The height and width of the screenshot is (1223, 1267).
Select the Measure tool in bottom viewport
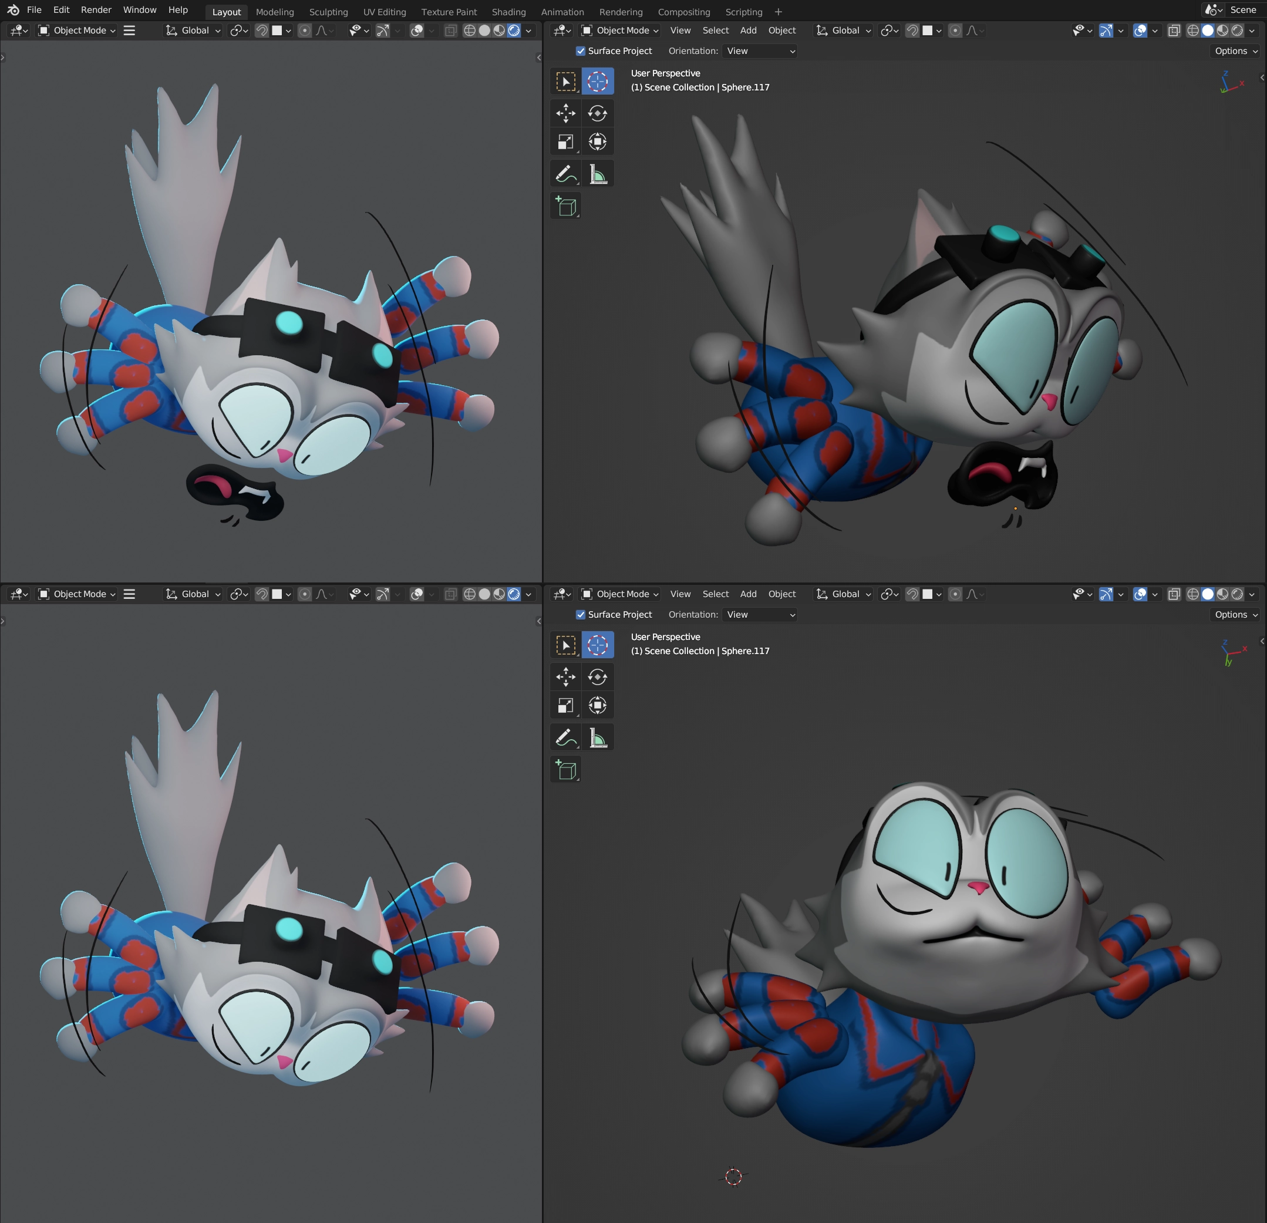(597, 737)
